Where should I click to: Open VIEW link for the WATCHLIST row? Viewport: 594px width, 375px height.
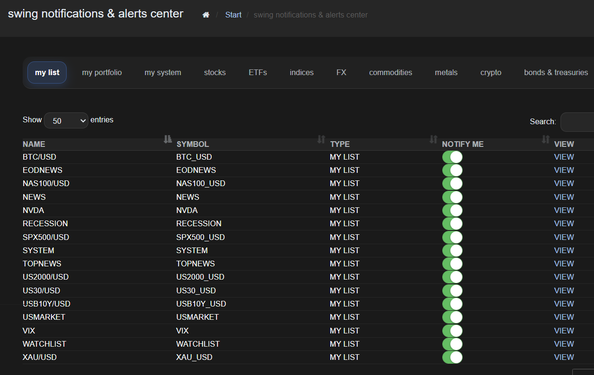click(564, 344)
